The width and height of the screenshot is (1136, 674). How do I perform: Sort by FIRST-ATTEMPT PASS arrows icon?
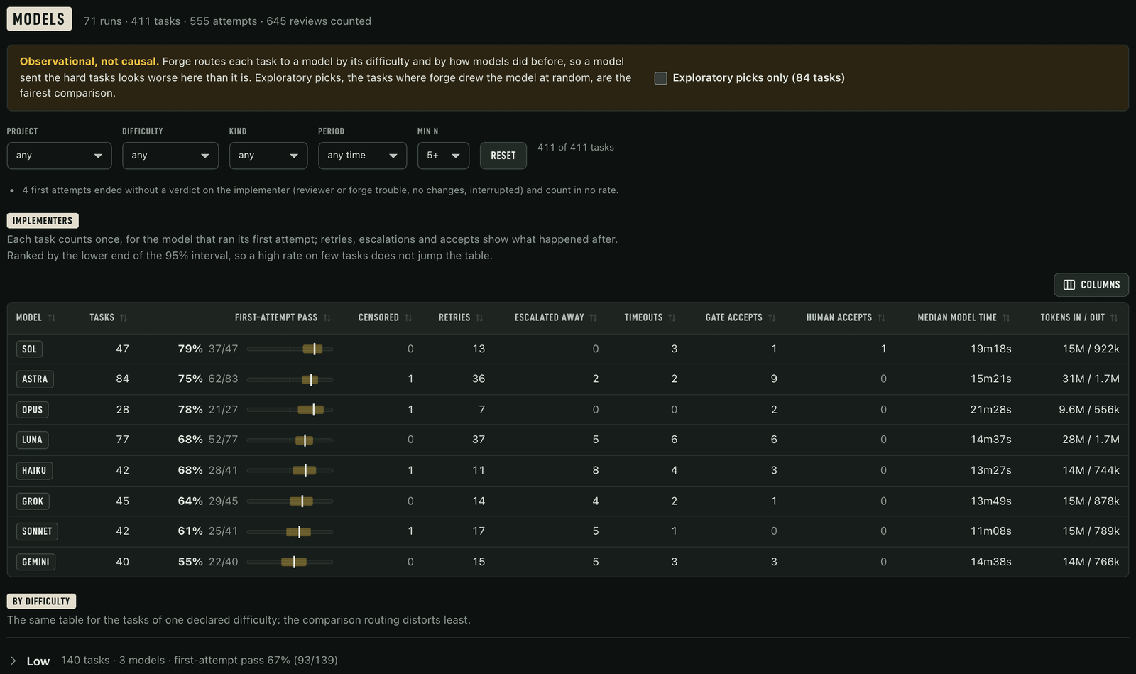pyautogui.click(x=327, y=317)
